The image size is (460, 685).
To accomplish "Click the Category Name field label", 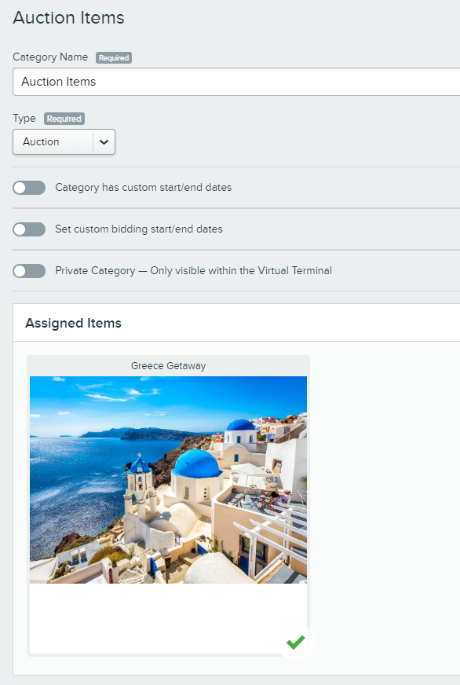I will 50,57.
